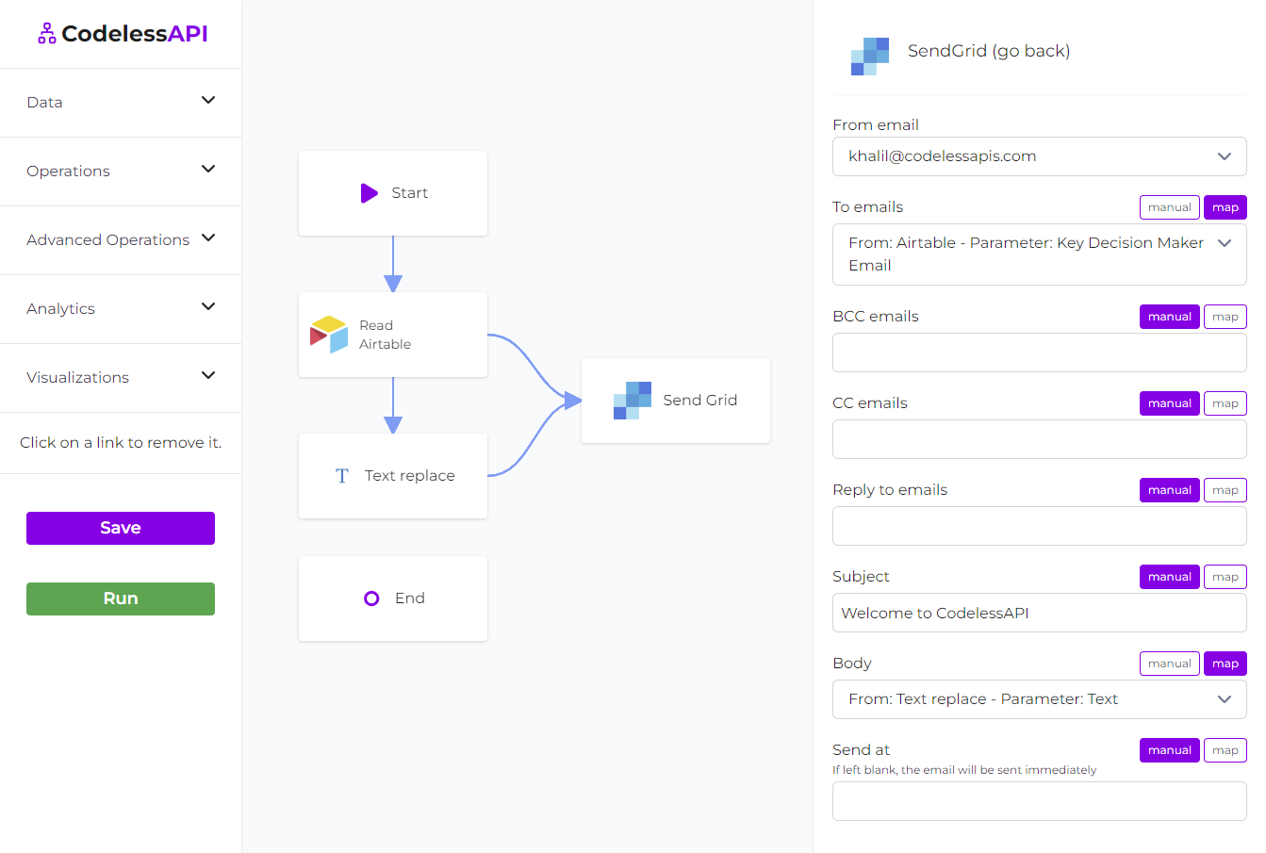Click the BCC emails input field
Viewport: 1266px width, 853px height.
(x=1040, y=353)
